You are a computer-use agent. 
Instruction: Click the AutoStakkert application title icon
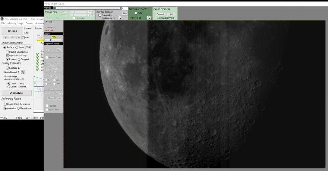pyautogui.click(x=2, y=19)
